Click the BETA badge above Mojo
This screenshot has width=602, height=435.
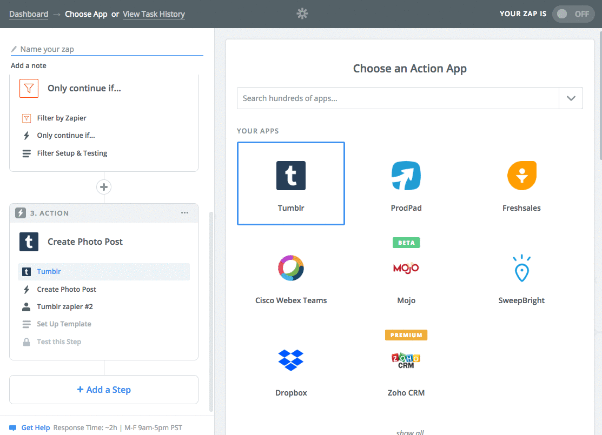(x=406, y=243)
